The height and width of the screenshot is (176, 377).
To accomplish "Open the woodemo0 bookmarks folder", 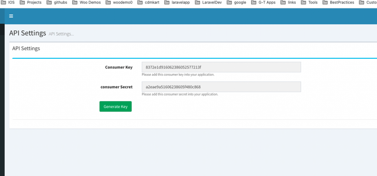I will [x=119, y=3].
